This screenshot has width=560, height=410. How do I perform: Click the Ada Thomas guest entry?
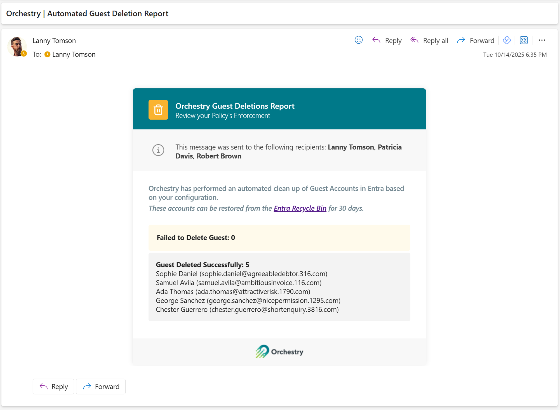pos(233,291)
